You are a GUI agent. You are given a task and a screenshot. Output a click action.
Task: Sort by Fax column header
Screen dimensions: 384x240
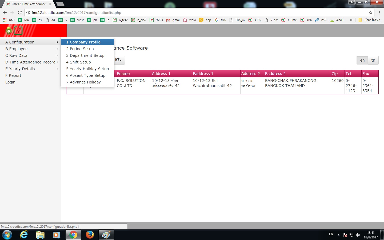370,74
